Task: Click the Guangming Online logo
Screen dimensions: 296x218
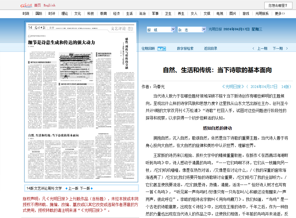Action: point(26,5)
